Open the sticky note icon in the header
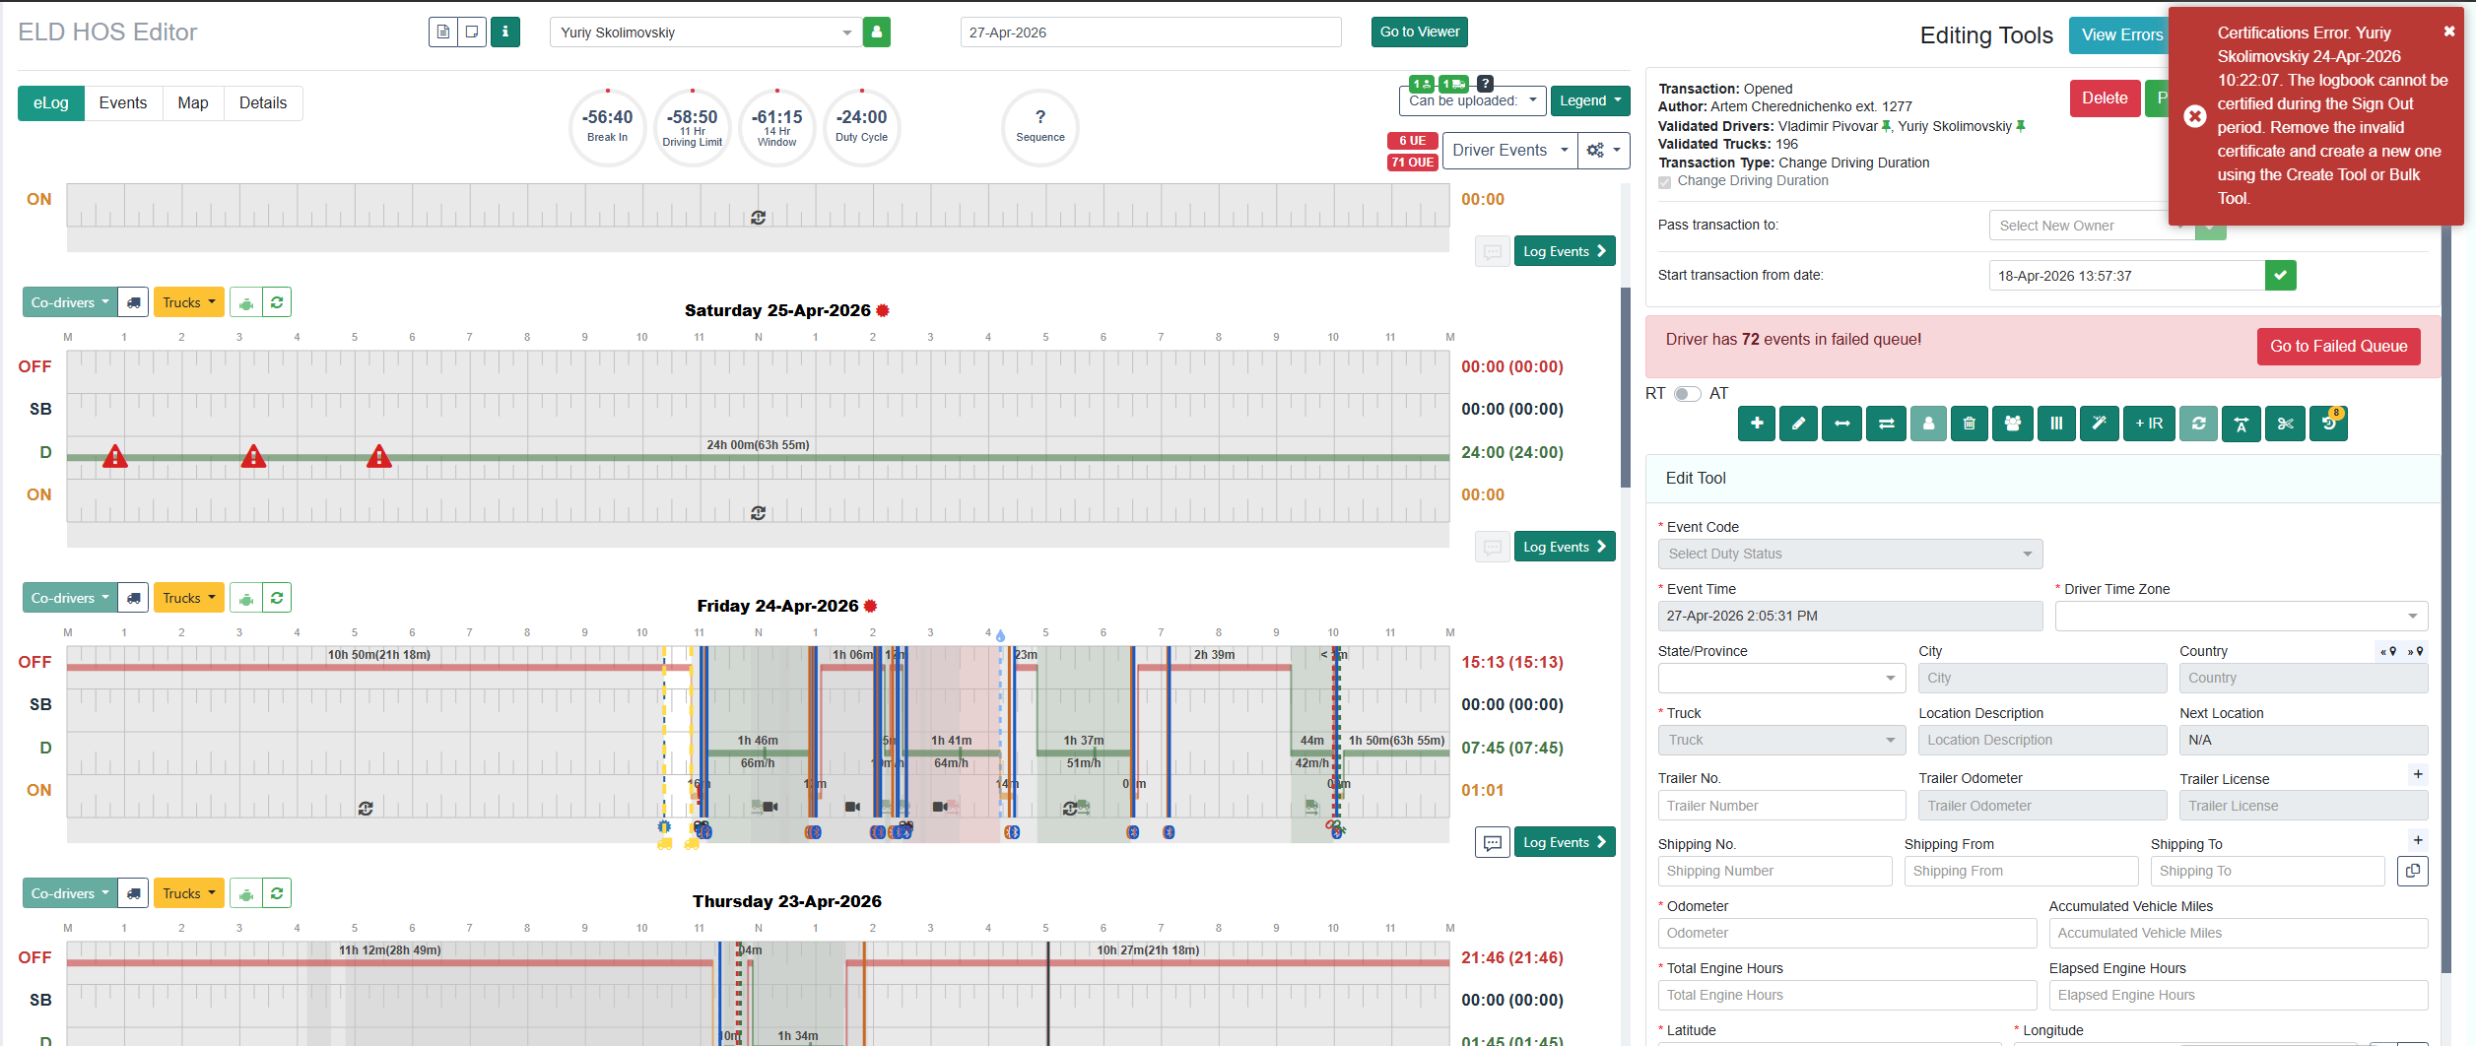2476x1046 pixels. 472,33
